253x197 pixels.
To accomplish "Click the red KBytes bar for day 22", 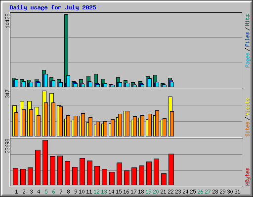I will (x=171, y=169).
